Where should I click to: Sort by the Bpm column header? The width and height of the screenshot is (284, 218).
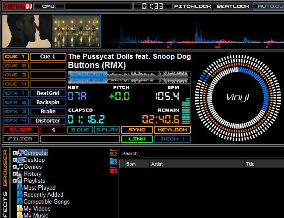point(137,164)
